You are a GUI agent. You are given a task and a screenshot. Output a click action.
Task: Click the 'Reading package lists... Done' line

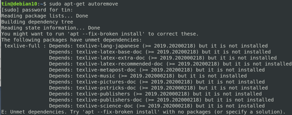click(x=45, y=16)
